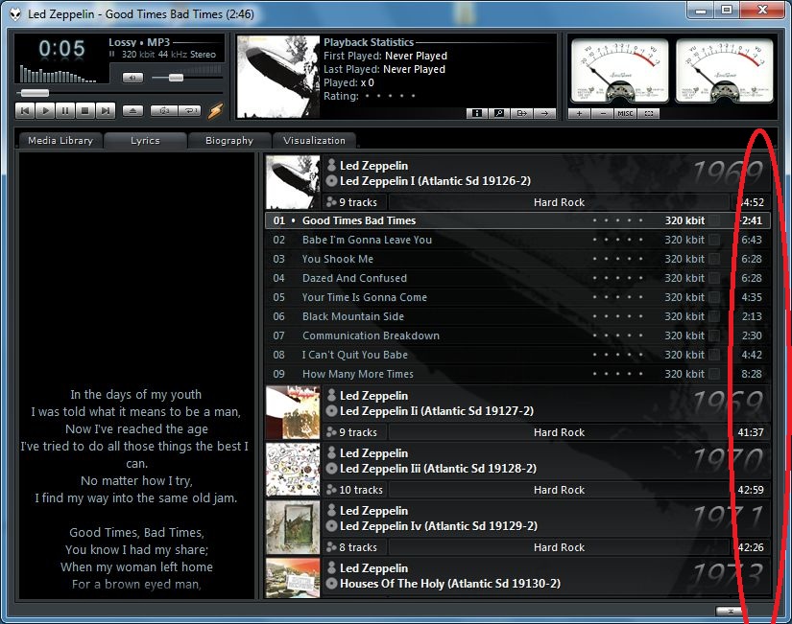
Task: Switch to the Lyrics tab
Action: tap(145, 141)
